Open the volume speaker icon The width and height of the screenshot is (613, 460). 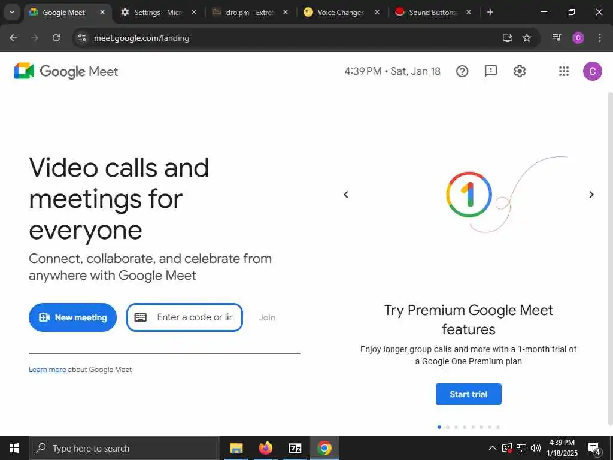536,448
